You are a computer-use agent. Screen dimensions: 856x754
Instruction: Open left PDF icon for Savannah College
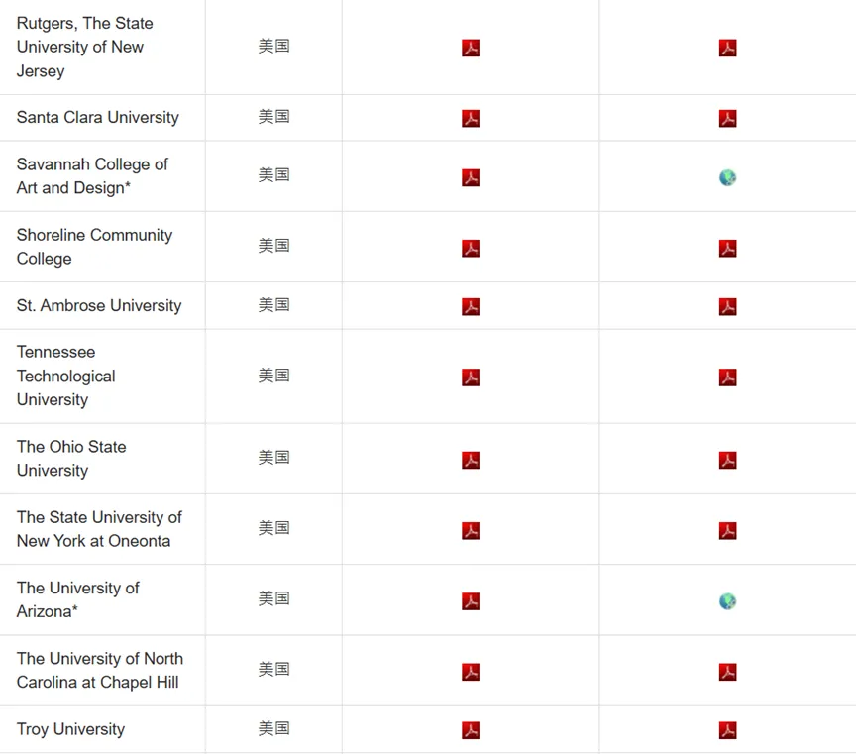(x=471, y=178)
